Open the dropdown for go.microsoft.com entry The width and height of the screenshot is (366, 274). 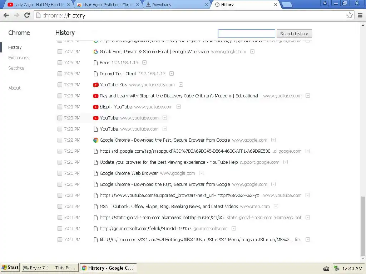234,228
